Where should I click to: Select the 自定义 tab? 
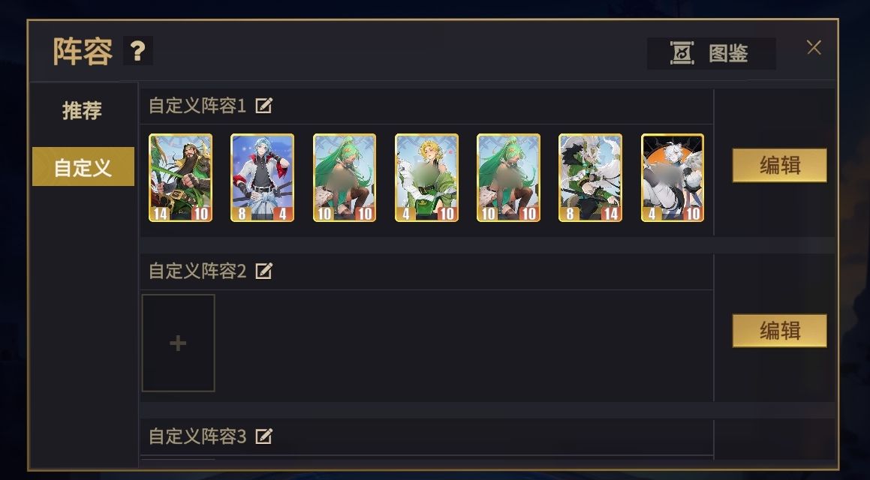click(83, 166)
